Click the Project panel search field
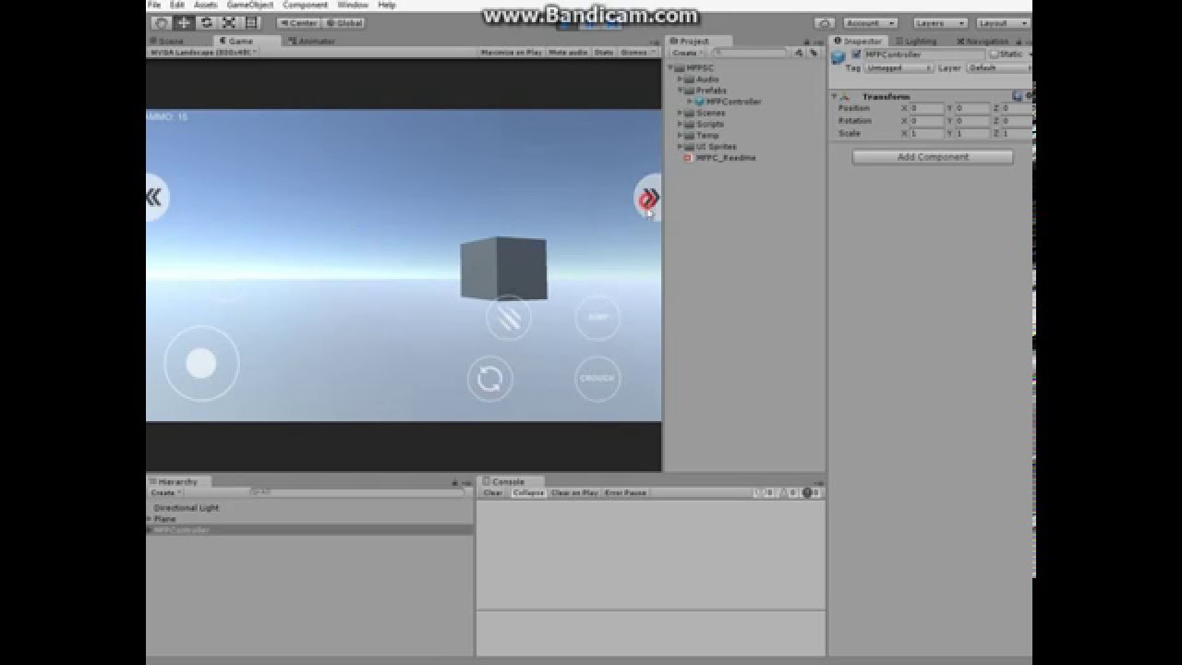1182x665 pixels. (x=751, y=53)
